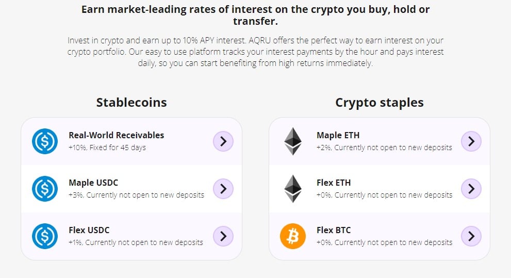The width and height of the screenshot is (511, 278).
Task: Open Flex ETH via its chevron arrow
Action: point(471,189)
